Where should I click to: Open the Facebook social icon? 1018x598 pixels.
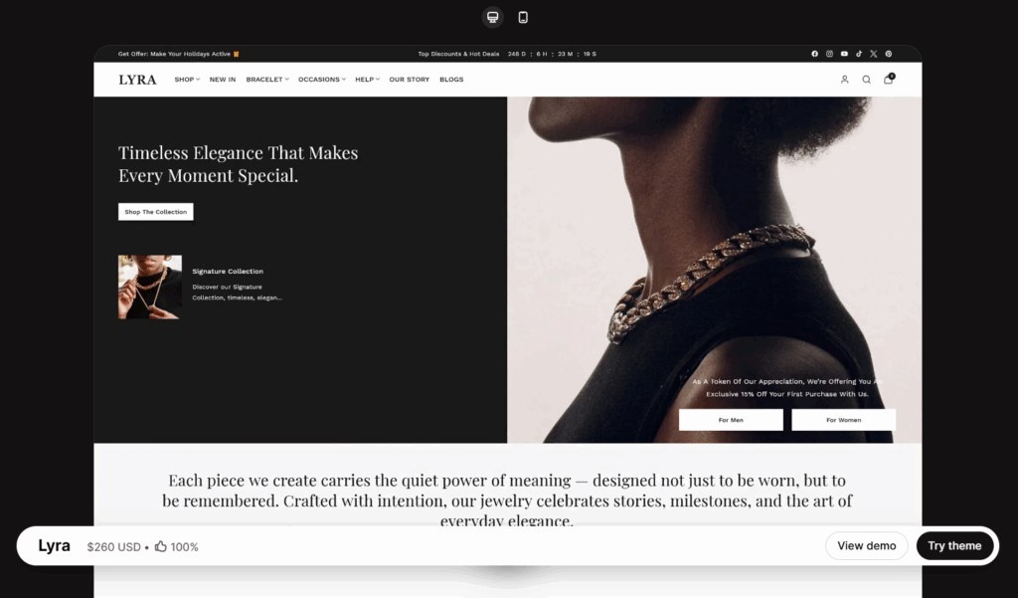(x=815, y=54)
